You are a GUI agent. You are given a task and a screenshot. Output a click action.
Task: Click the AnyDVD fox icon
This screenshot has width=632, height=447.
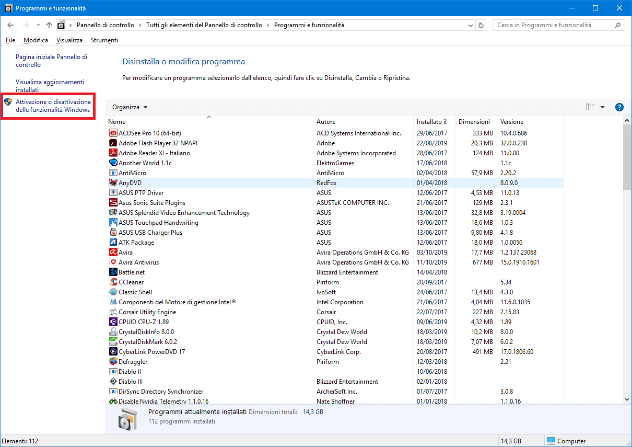tap(113, 183)
